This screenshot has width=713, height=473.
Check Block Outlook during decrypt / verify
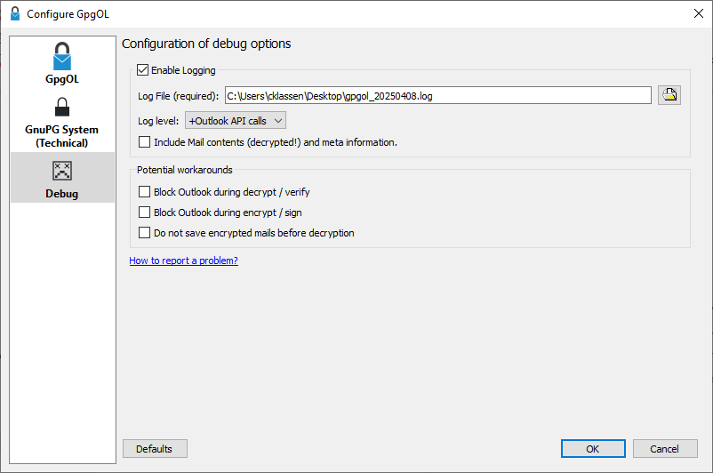145,192
